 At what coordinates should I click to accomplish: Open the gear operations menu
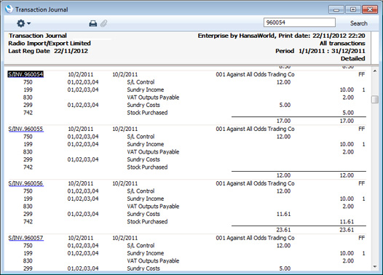(x=23, y=23)
